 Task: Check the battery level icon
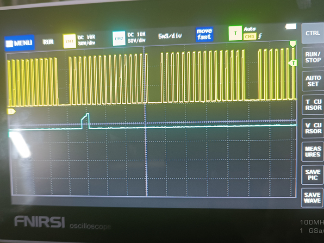coord(291,26)
